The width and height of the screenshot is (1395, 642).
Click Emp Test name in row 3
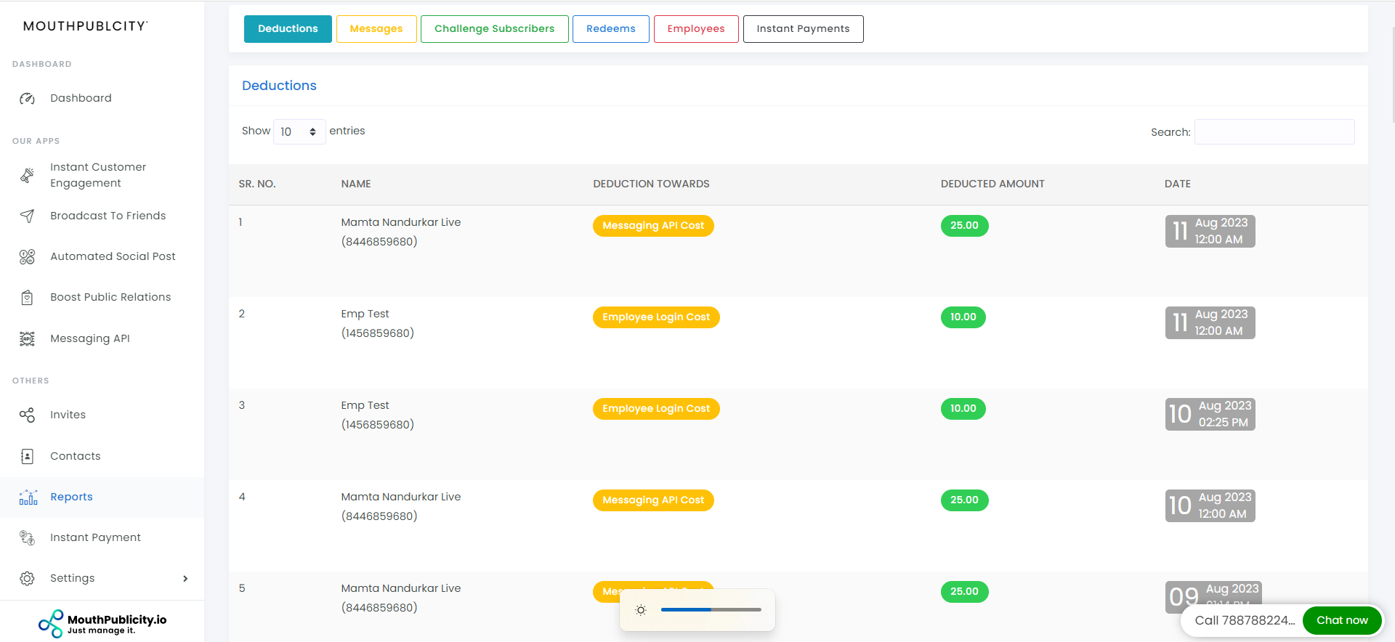[x=365, y=405]
